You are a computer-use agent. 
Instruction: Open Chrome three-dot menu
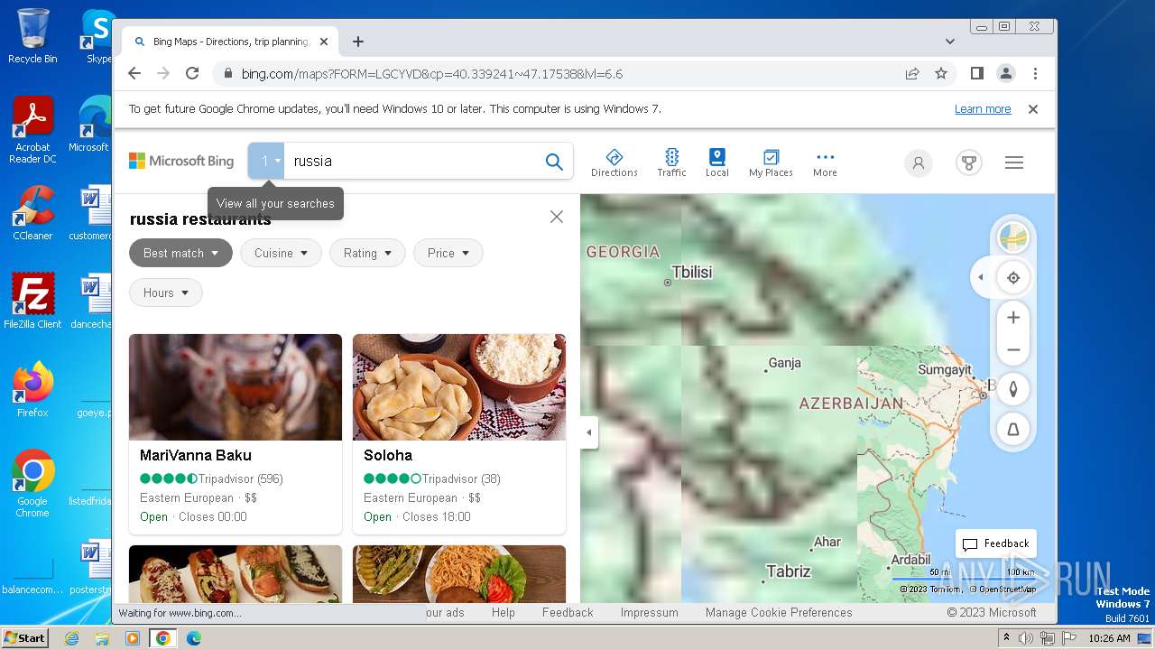click(1035, 74)
